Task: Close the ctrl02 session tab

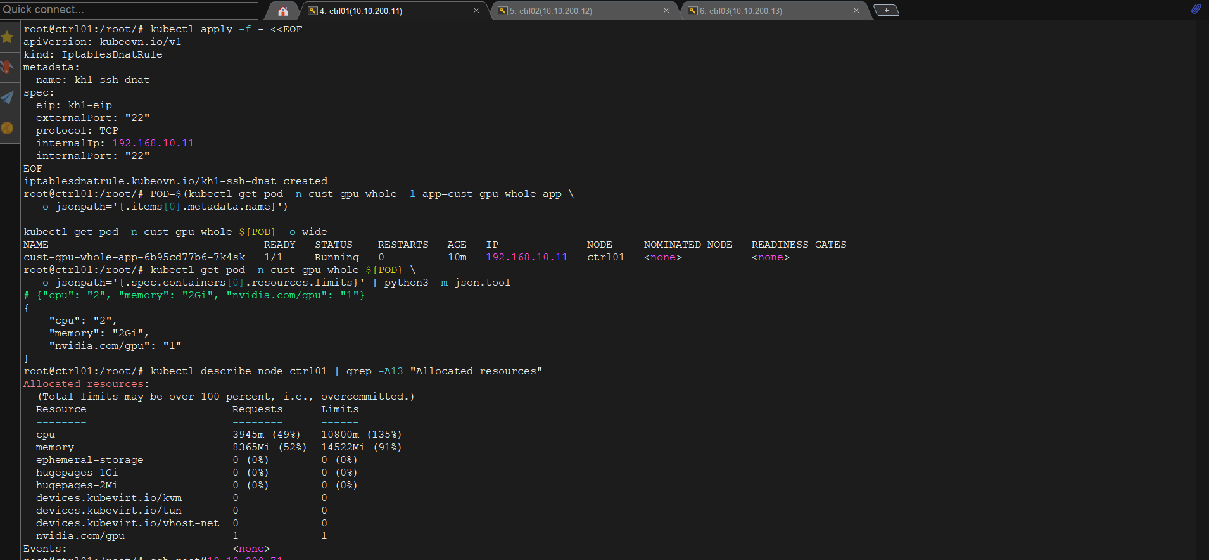Action: [666, 11]
